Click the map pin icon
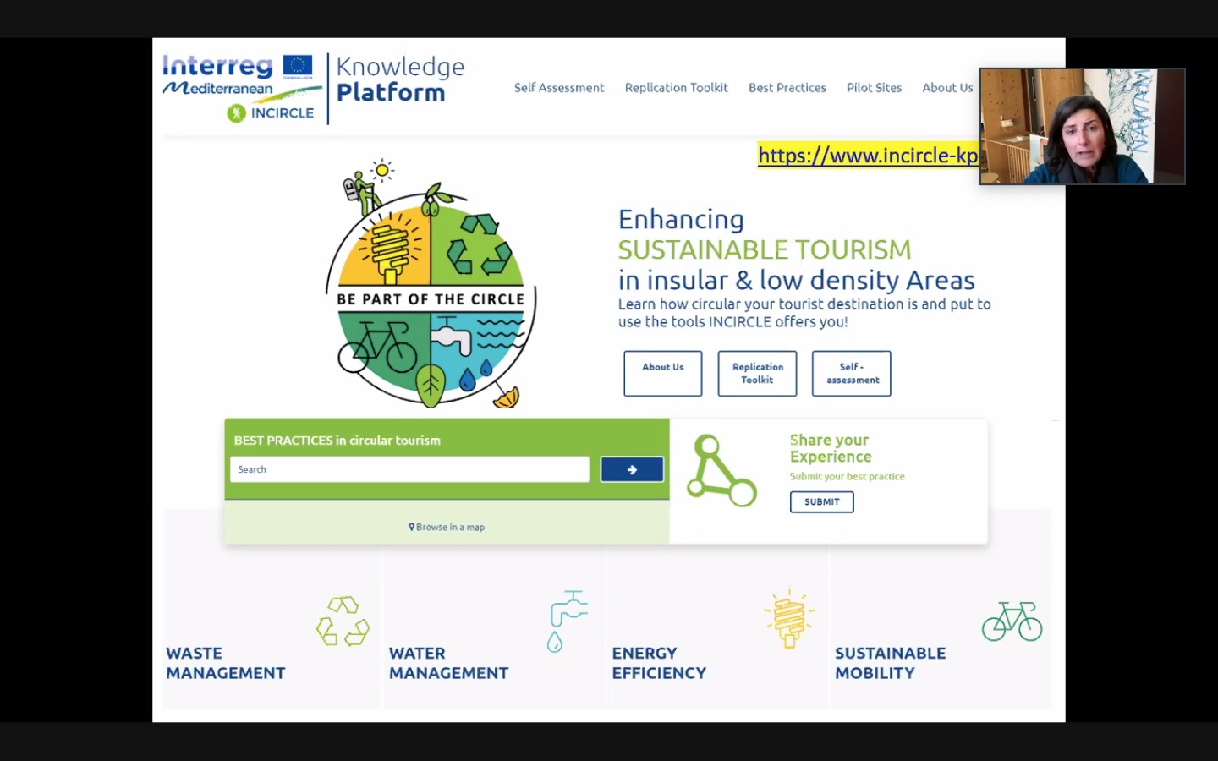1218x761 pixels. [412, 527]
